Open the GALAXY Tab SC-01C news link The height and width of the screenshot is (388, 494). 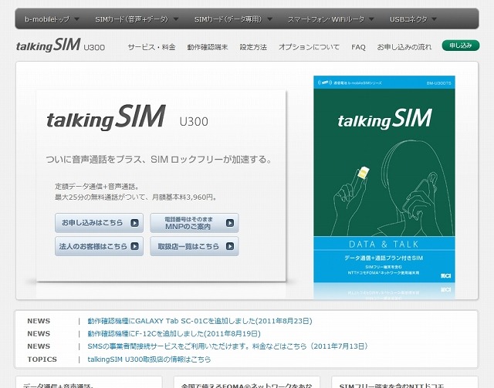[x=200, y=321]
